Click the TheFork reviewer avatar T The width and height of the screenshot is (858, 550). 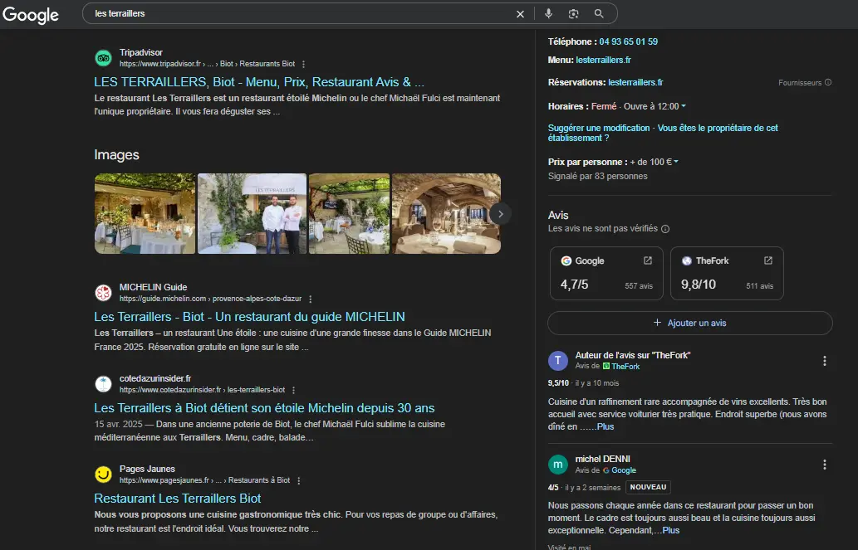[x=558, y=360]
